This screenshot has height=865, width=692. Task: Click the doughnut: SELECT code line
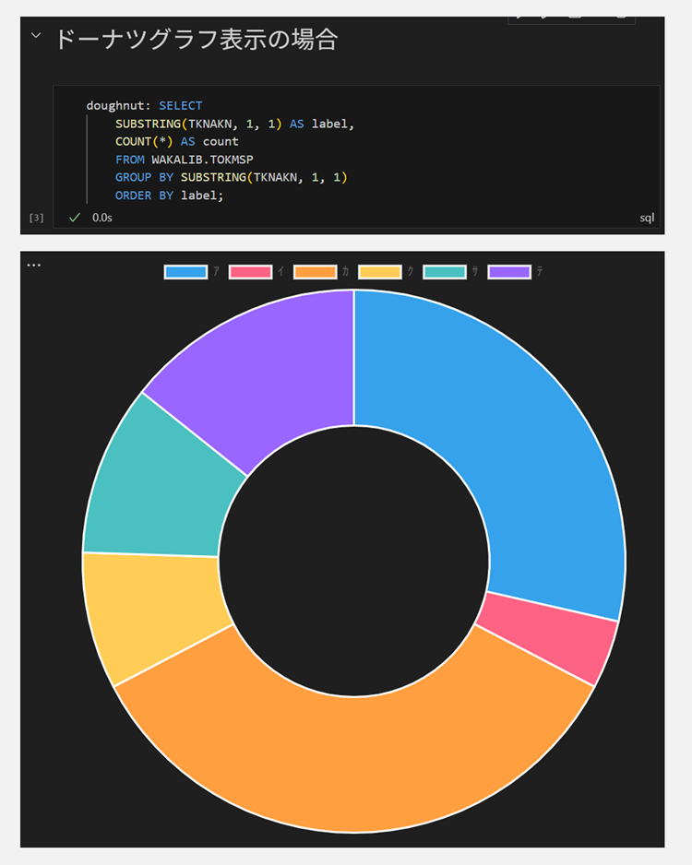(144, 105)
